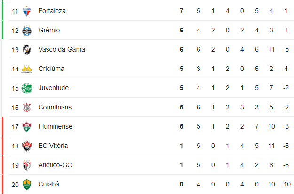Click the Criciúma club crest

27,69
